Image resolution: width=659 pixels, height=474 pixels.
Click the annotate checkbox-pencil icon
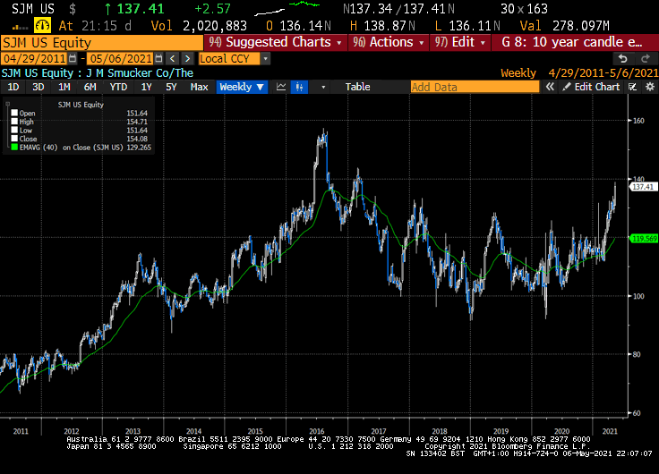click(632, 87)
